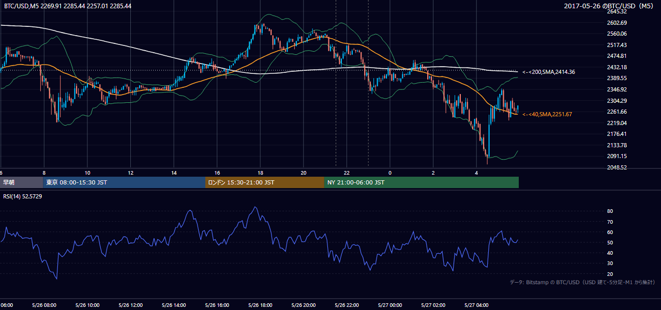The image size is (661, 310).
Task: Click the 5/26 08:00 date label
Action: pyautogui.click(x=43, y=305)
